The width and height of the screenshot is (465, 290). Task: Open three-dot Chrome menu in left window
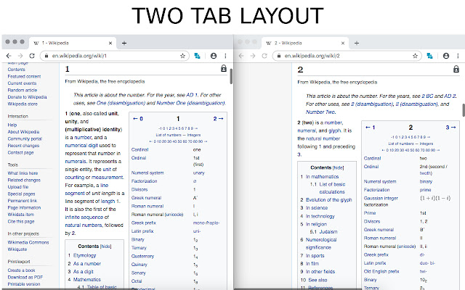225,56
